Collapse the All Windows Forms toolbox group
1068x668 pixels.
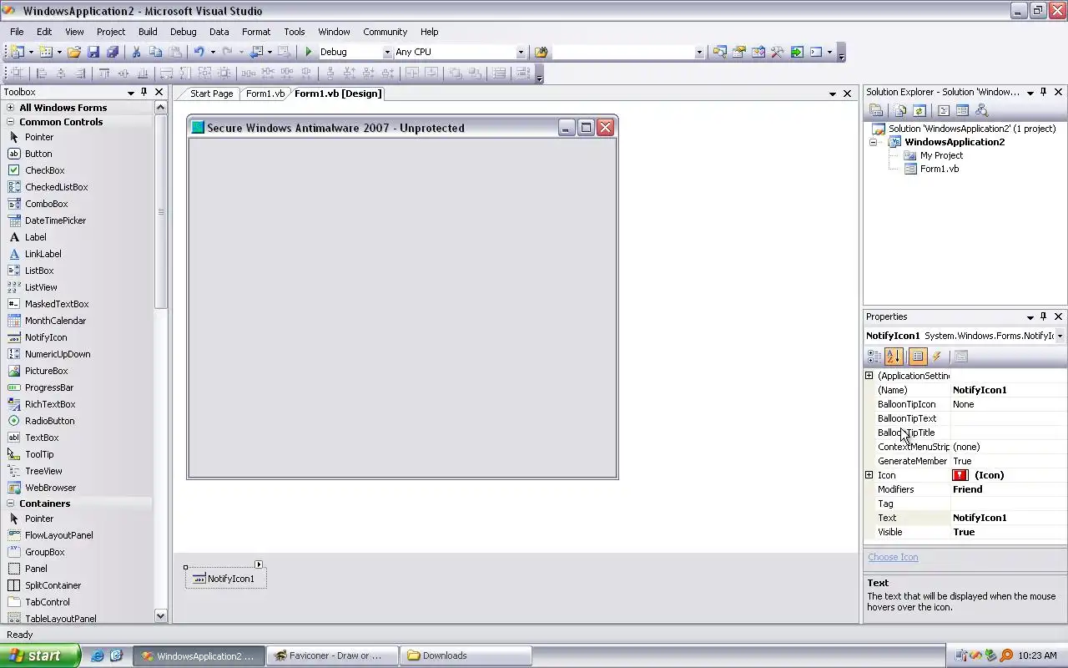tap(11, 108)
